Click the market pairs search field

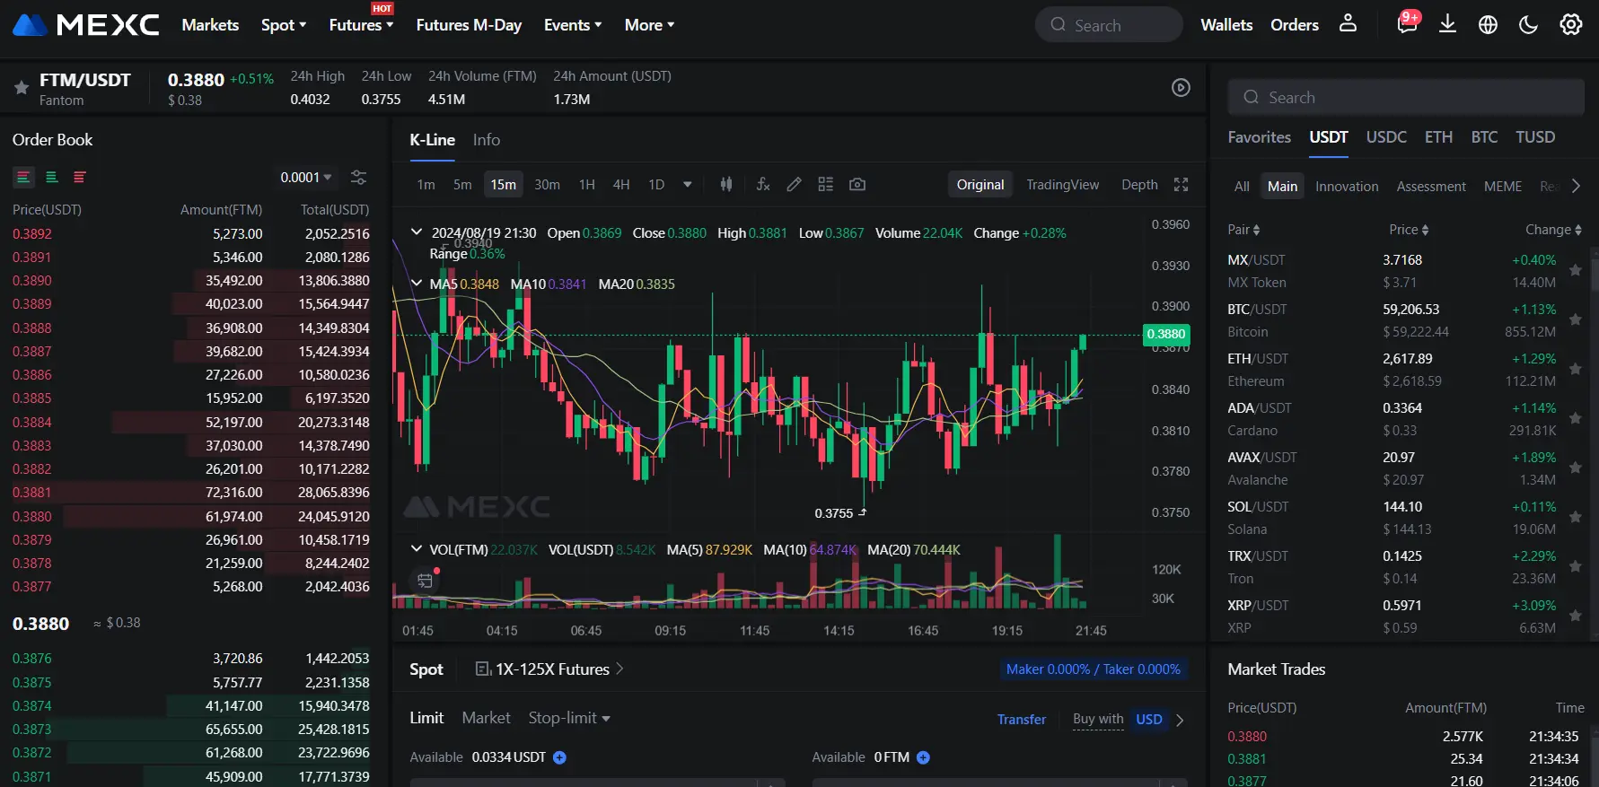pos(1405,97)
